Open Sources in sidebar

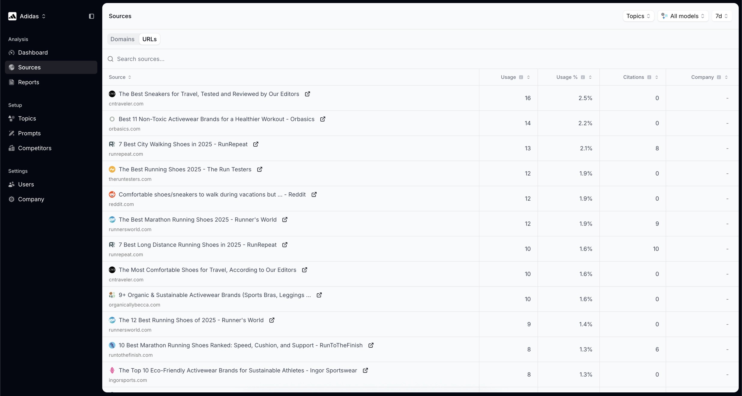(x=51, y=67)
